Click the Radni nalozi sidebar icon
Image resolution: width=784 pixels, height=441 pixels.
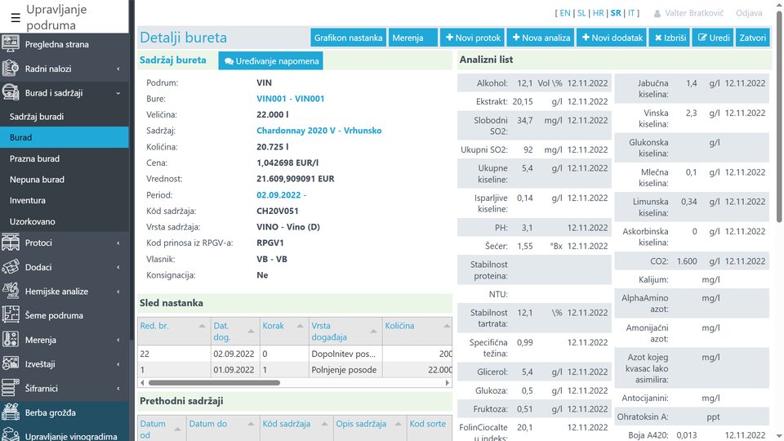(x=11, y=69)
